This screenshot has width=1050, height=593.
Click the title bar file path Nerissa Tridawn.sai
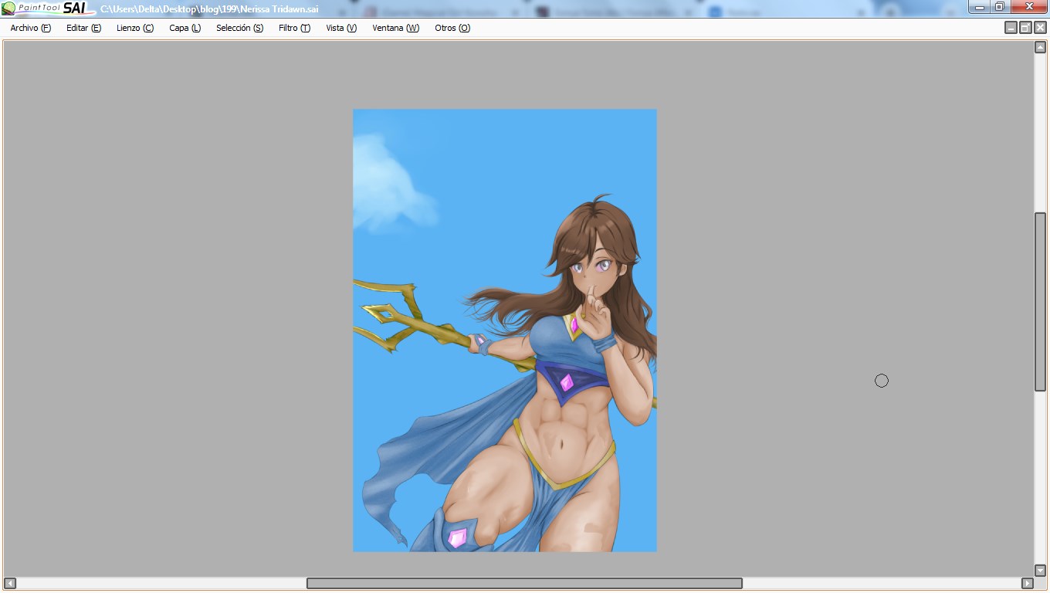click(209, 9)
